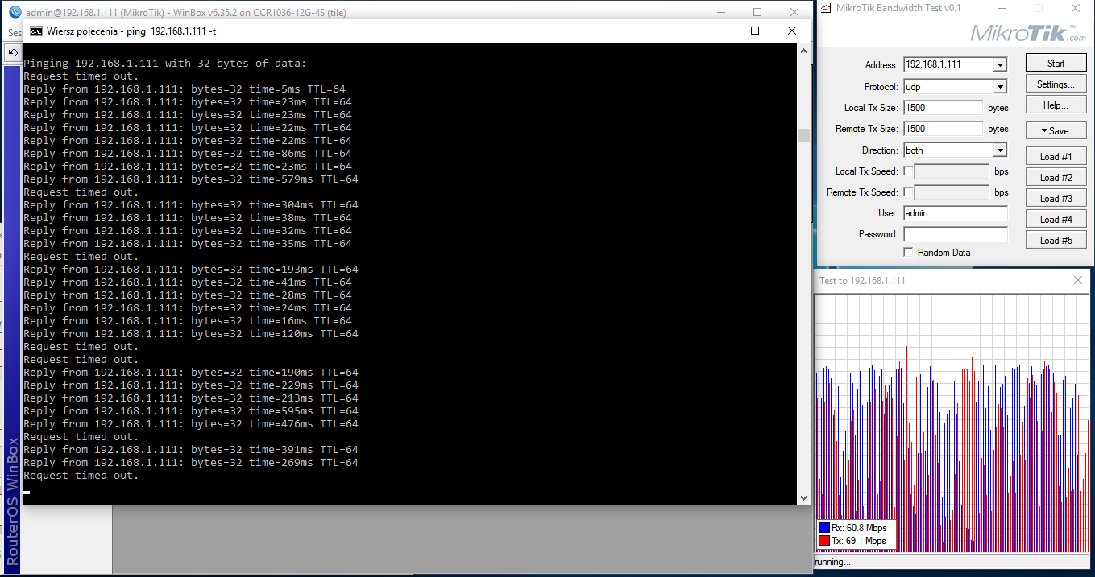This screenshot has width=1095, height=577.
Task: Open the Save dropdown menu button
Action: [1056, 130]
